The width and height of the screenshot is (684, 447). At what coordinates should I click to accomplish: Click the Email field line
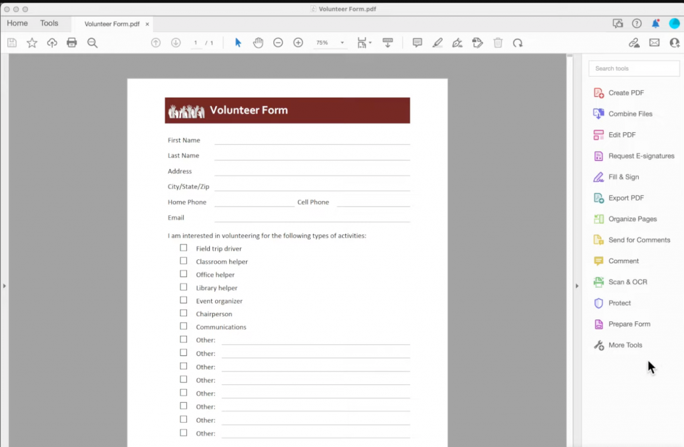pos(312,217)
